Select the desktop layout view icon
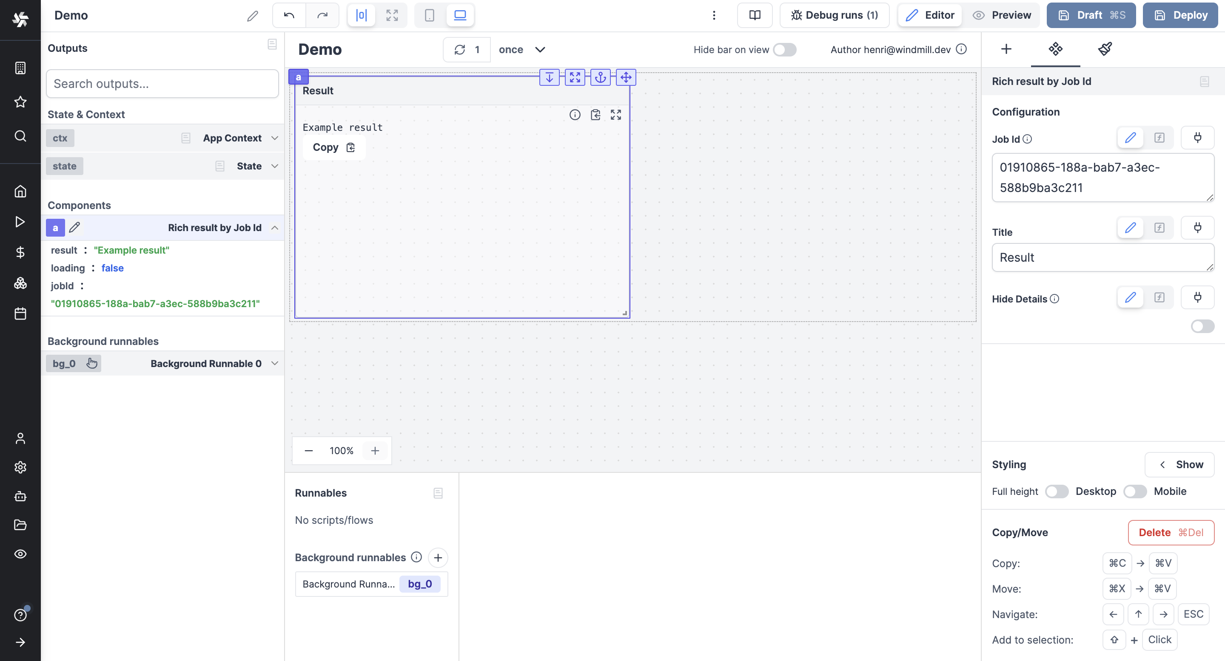Screen dimensions: 1225x661 460,14
